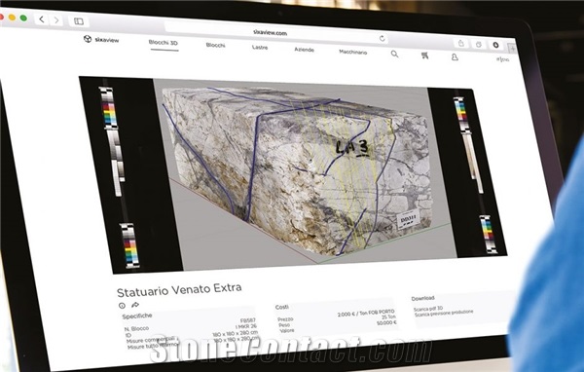Viewport: 584px width, 372px height.
Task: Click the bottom-right color calibration chart
Action: pyautogui.click(x=488, y=234)
